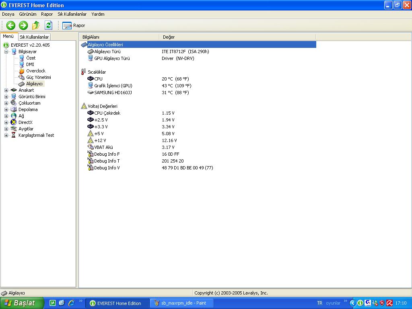Click the Görüntü Birimi monitor icon
Viewport: 412px width, 309px height.
(x=14, y=97)
